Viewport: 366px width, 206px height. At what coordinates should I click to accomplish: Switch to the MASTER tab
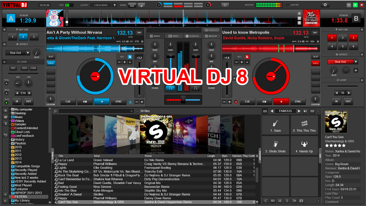[x=211, y=36]
